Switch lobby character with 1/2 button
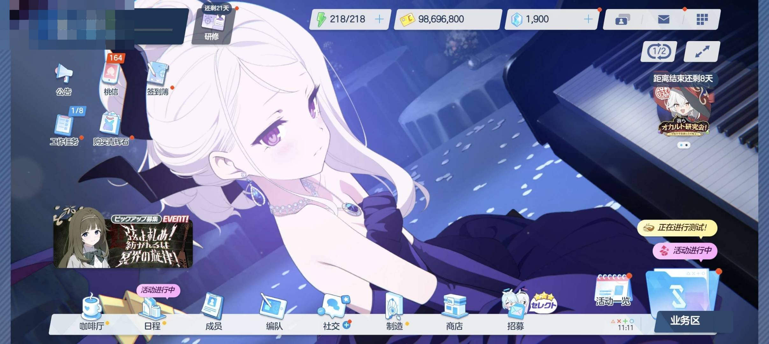This screenshot has width=769, height=344. pos(659,51)
